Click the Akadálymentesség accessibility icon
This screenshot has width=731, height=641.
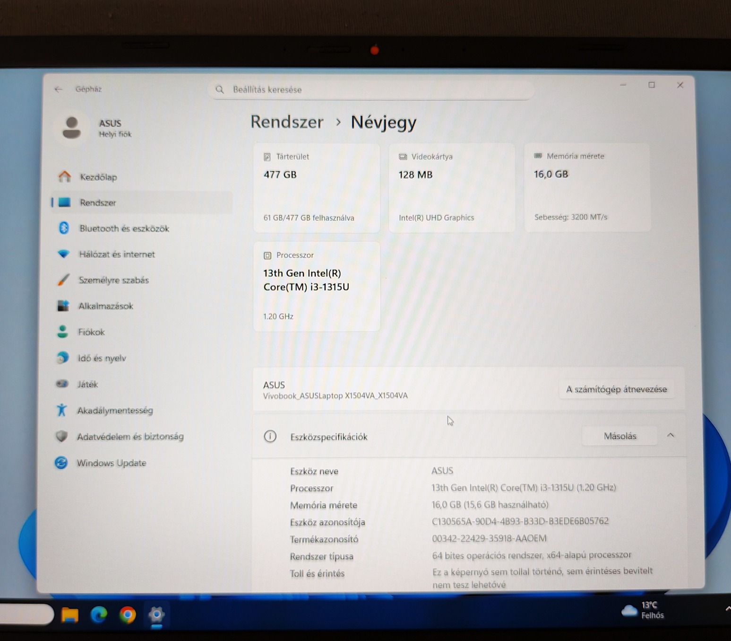[61, 410]
